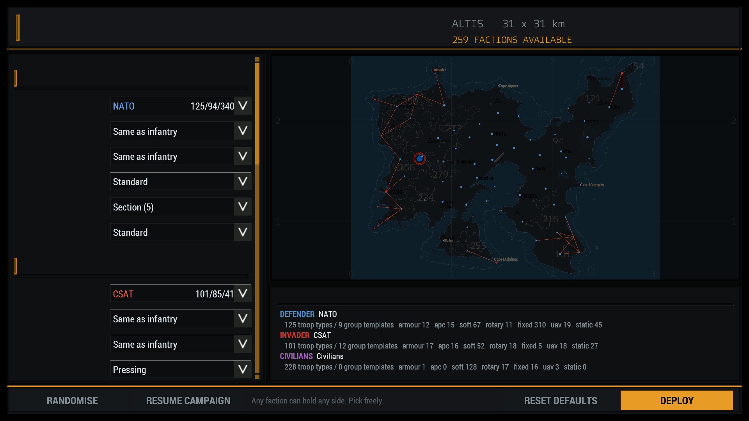
Task: Click the 259 FACTIONS AVAILABLE text
Action: [512, 40]
